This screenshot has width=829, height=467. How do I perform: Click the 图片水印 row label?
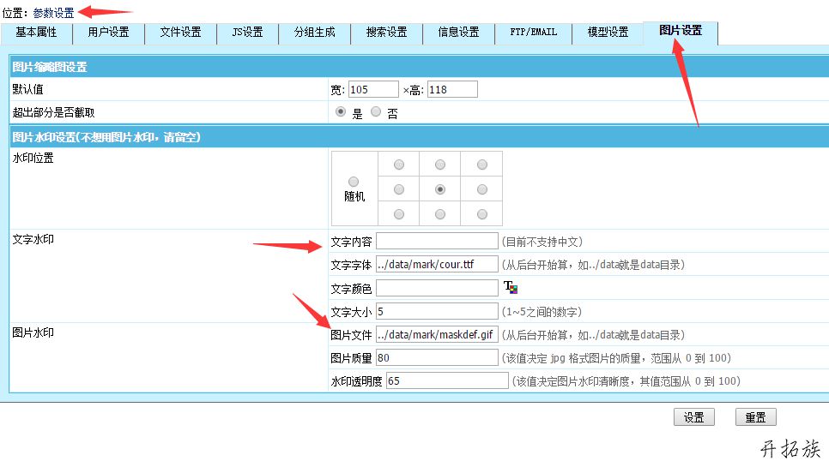click(33, 332)
